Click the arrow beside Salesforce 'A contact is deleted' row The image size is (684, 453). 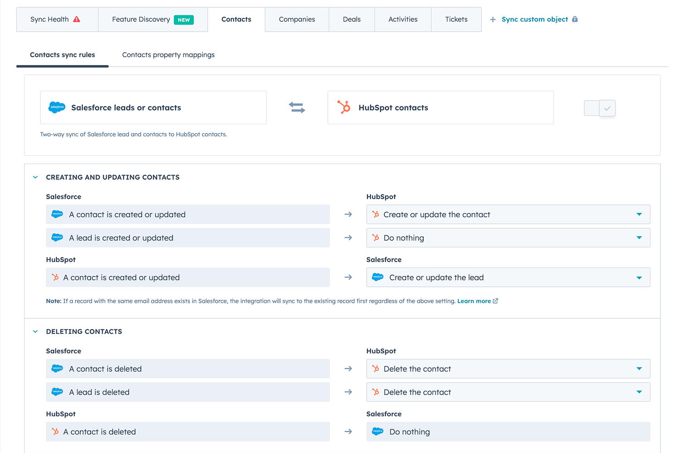[348, 369]
